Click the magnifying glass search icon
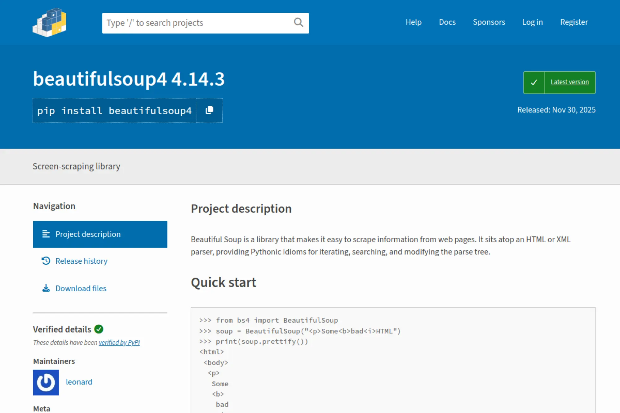620x413 pixels. [x=298, y=22]
